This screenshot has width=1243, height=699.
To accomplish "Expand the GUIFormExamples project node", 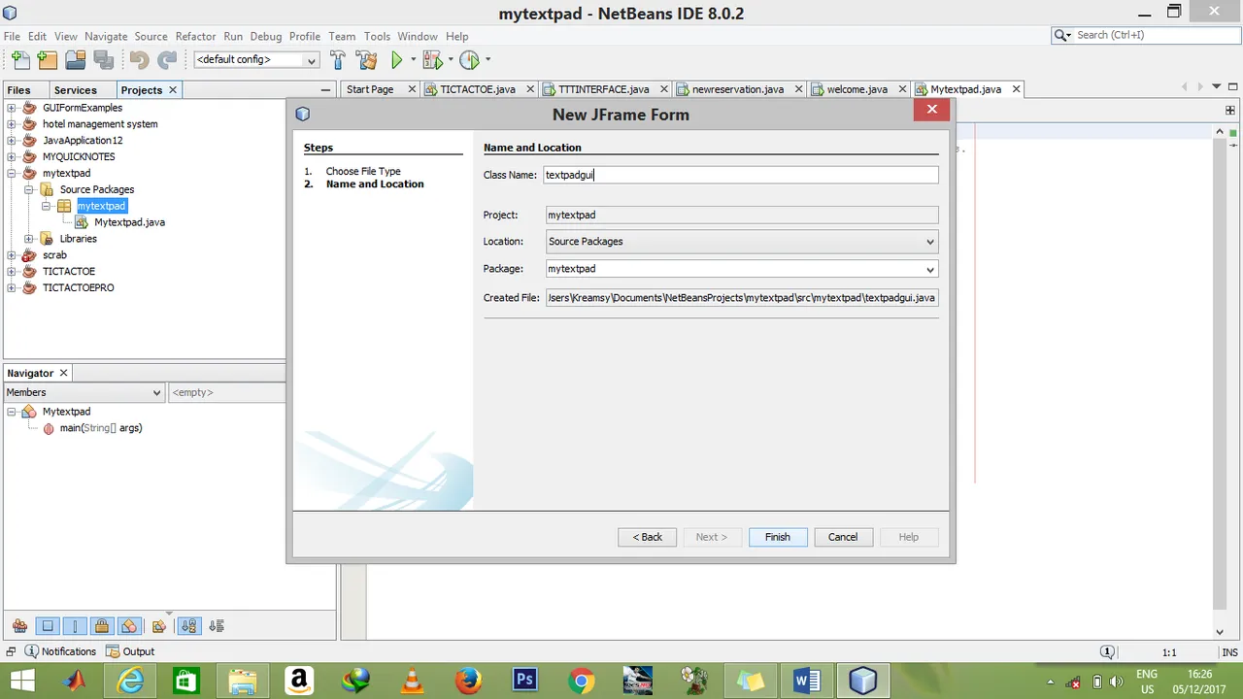I will (x=12, y=108).
